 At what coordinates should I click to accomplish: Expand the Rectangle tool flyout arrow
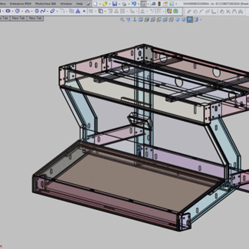click(x=12, y=11)
